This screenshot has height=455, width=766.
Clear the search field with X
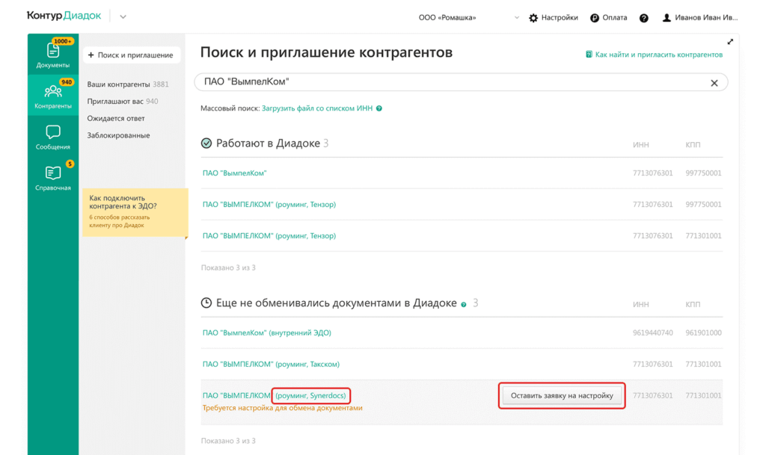coord(714,83)
